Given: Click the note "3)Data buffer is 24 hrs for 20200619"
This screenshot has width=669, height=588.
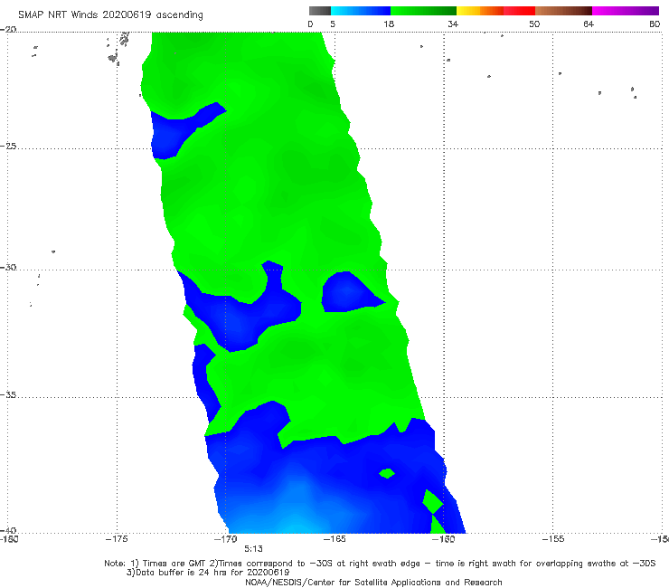Looking at the screenshot, I should (208, 573).
